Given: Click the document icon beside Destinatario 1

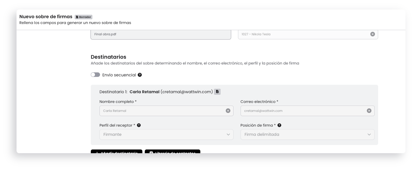Looking at the screenshot, I should coord(217,92).
